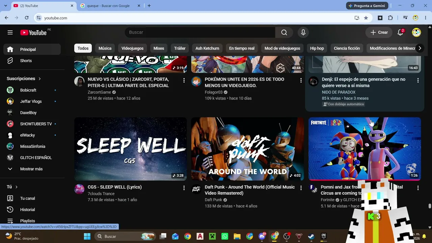The height and width of the screenshot is (243, 432).
Task: Expand Suscripciones section chevron
Action: [39, 79]
